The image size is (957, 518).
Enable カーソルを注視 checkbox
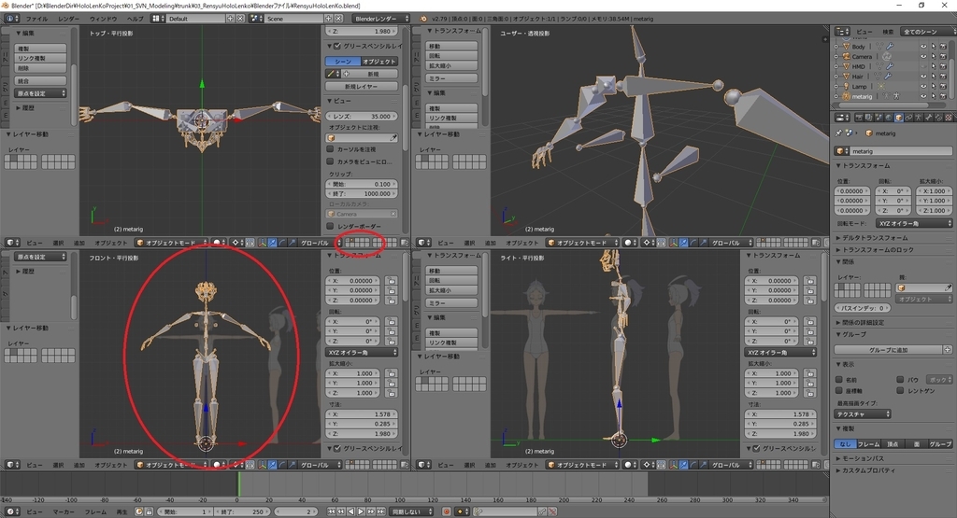pyautogui.click(x=330, y=148)
